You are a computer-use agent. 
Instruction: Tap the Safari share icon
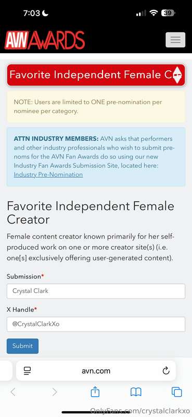point(95,392)
